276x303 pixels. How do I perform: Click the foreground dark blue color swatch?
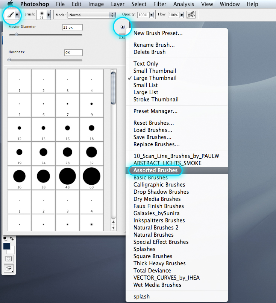pyautogui.click(x=7, y=246)
